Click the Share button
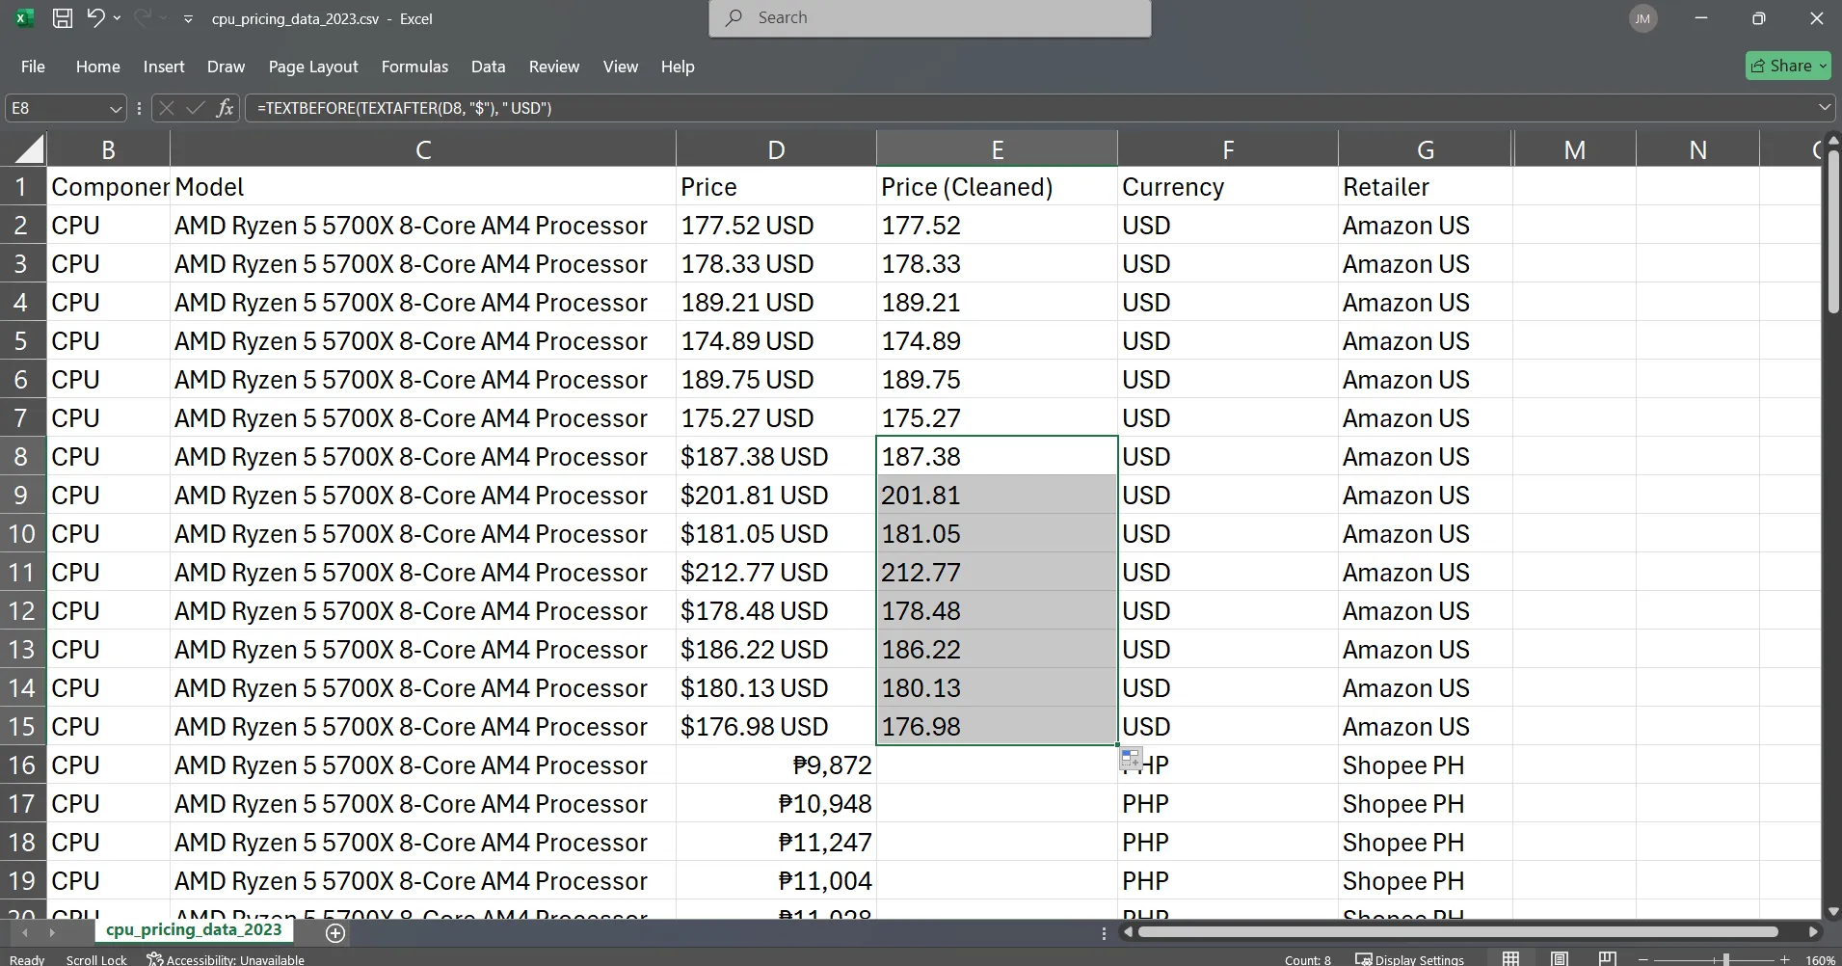Image resolution: width=1842 pixels, height=966 pixels. click(1787, 66)
